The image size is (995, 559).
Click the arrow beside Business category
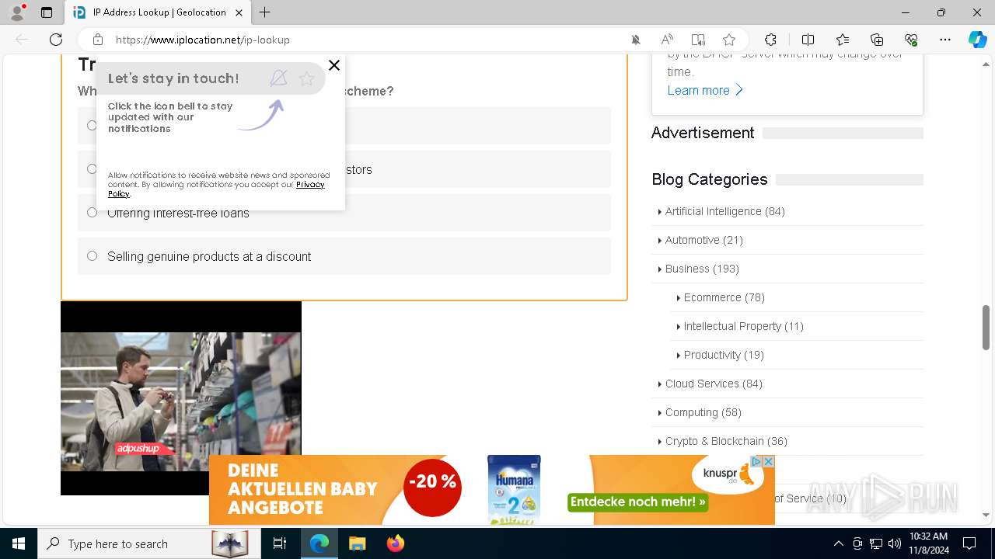click(659, 269)
